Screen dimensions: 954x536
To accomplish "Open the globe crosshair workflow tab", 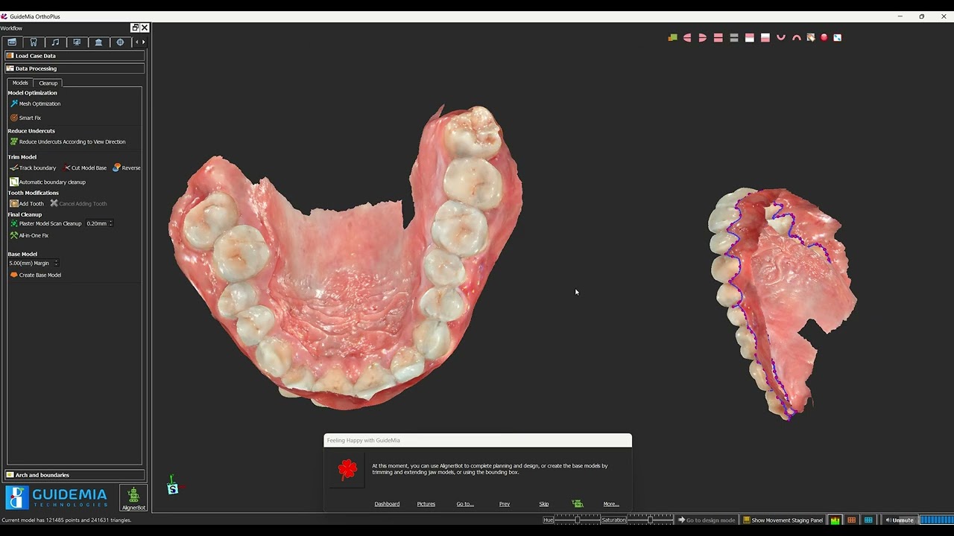I will tap(120, 42).
